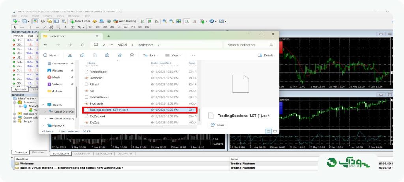This screenshot has height=182, width=404.
Task: Open the New dropdown in Explorer
Action: [x=51, y=55]
